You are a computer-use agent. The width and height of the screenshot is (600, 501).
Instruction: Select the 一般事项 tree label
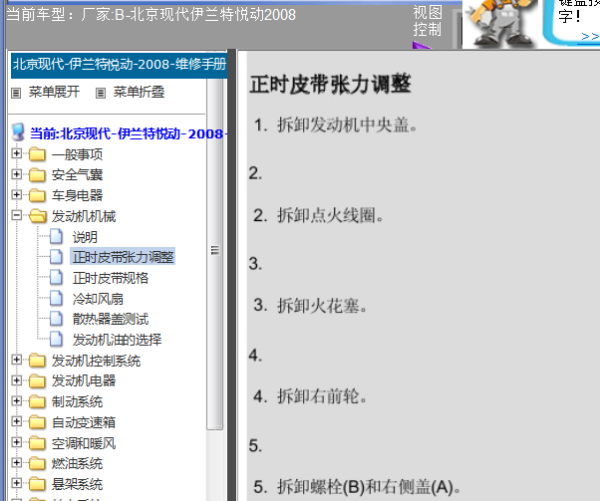[x=77, y=154]
